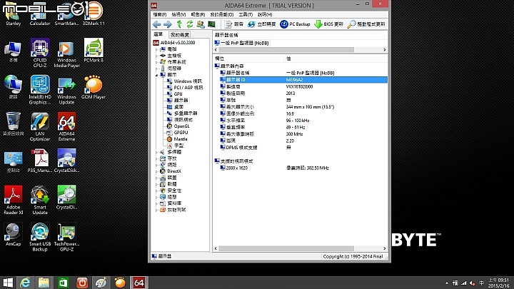The height and width of the screenshot is (289, 514).
Task: Open File Explorer from the taskbar
Action: pos(44,283)
